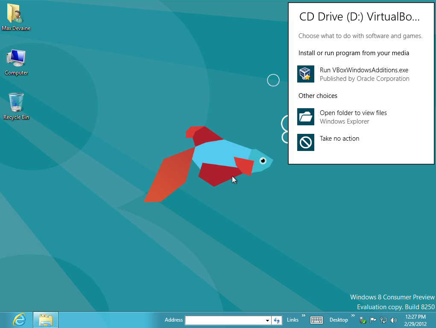This screenshot has width=436, height=328.
Task: Expand the Links toolbar chevron
Action: 303,315
